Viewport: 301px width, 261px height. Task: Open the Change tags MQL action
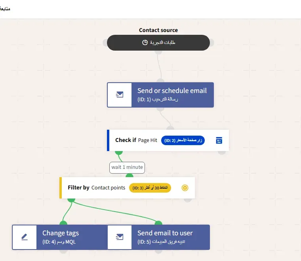click(60, 237)
